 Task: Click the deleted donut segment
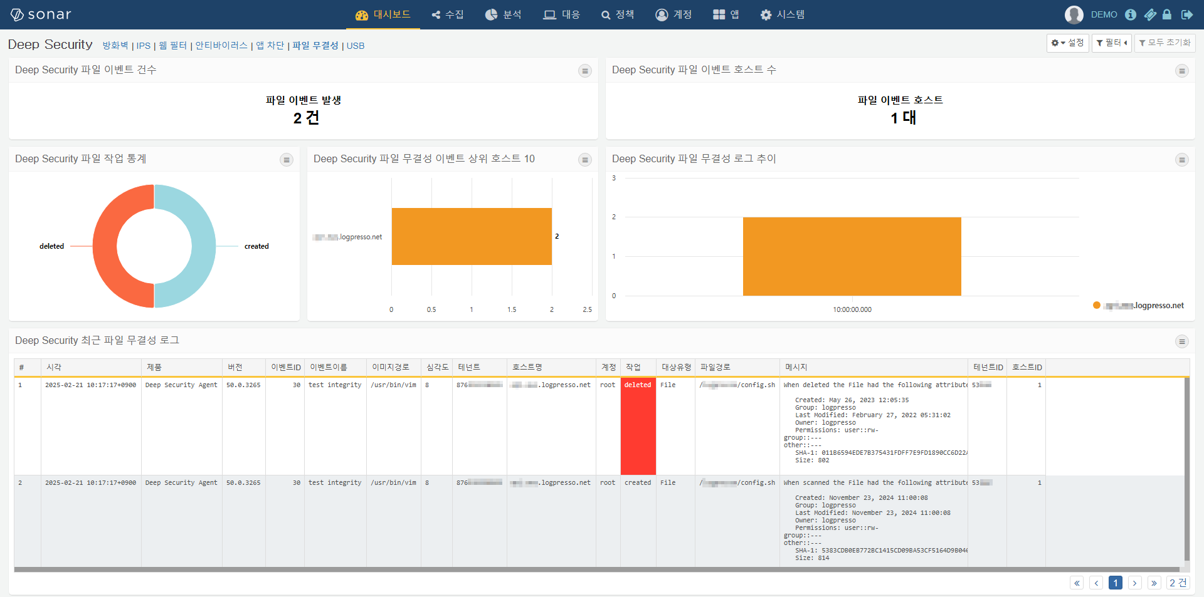(105, 246)
